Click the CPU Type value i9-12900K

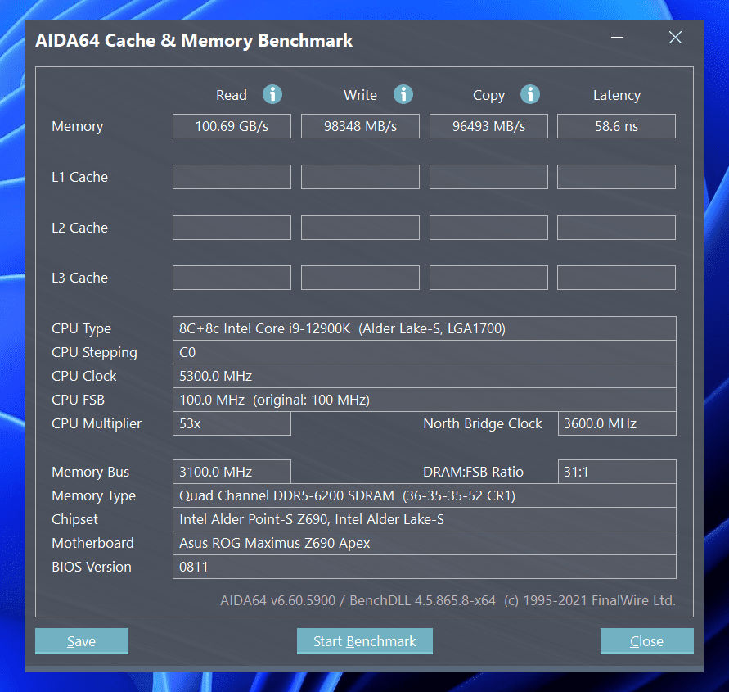coord(425,328)
